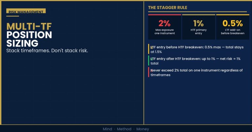
Task: Select the HTF primary entry label
Action: point(199,32)
